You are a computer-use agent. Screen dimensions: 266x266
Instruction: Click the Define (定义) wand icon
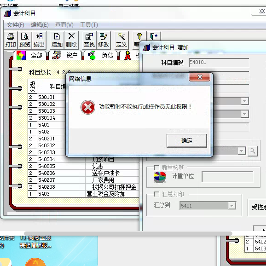coord(121,40)
